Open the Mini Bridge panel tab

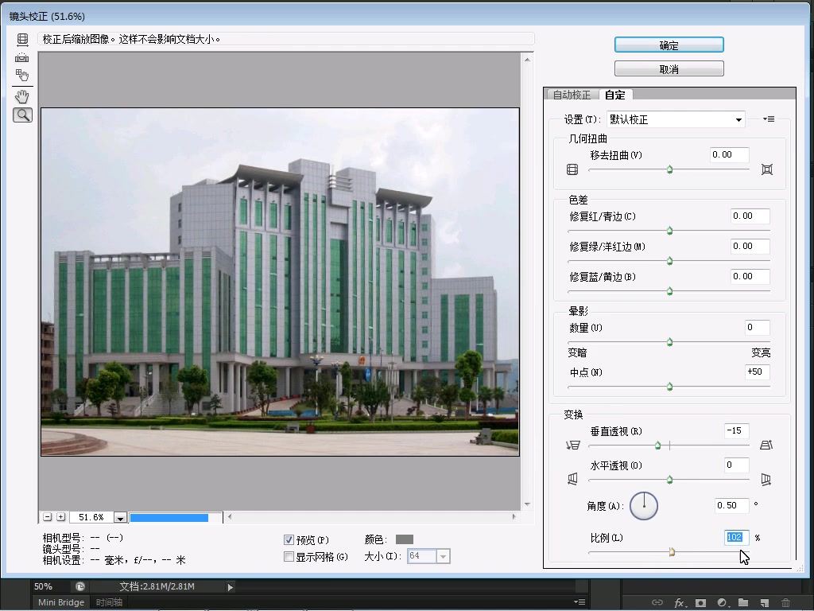[60, 602]
